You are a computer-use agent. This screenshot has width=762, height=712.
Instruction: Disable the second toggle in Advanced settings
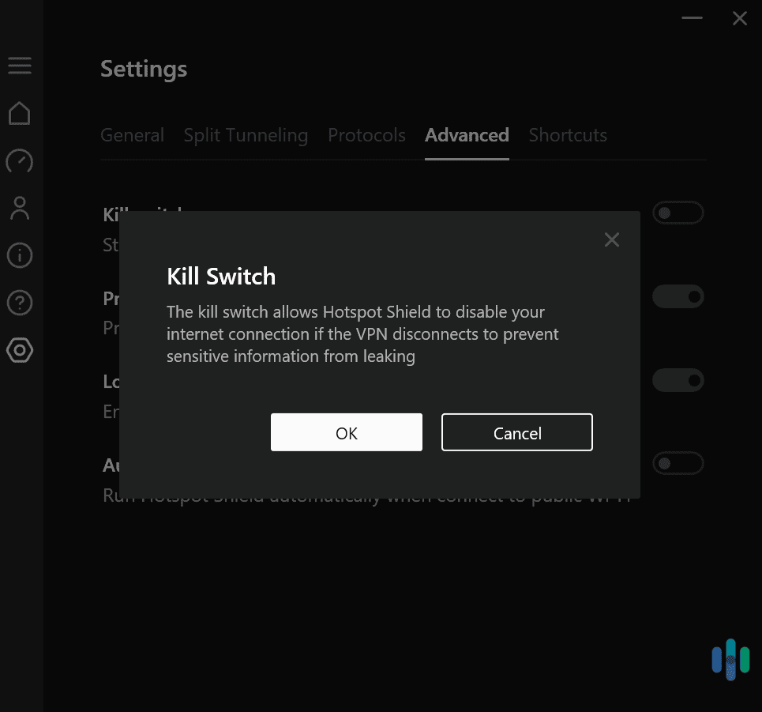678,296
